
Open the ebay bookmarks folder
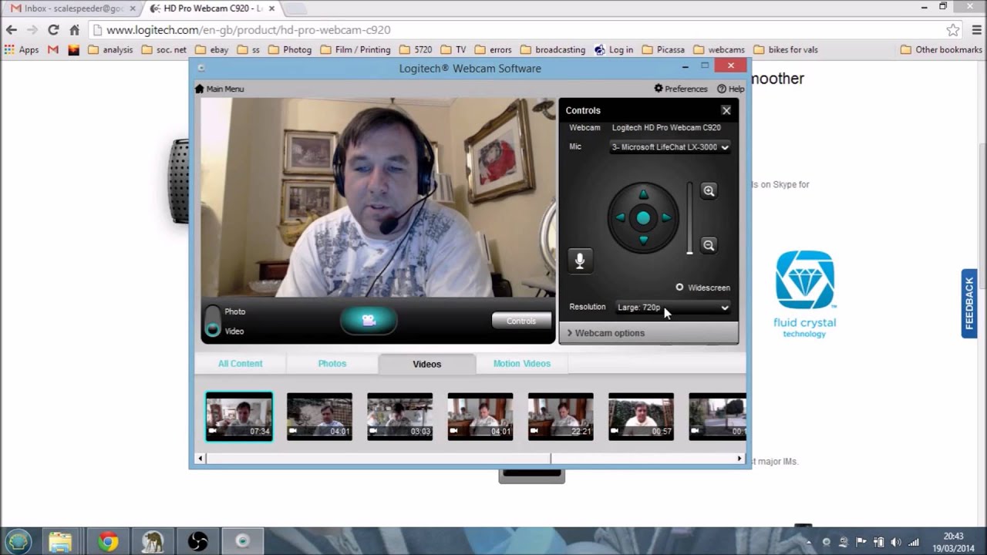[x=212, y=49]
